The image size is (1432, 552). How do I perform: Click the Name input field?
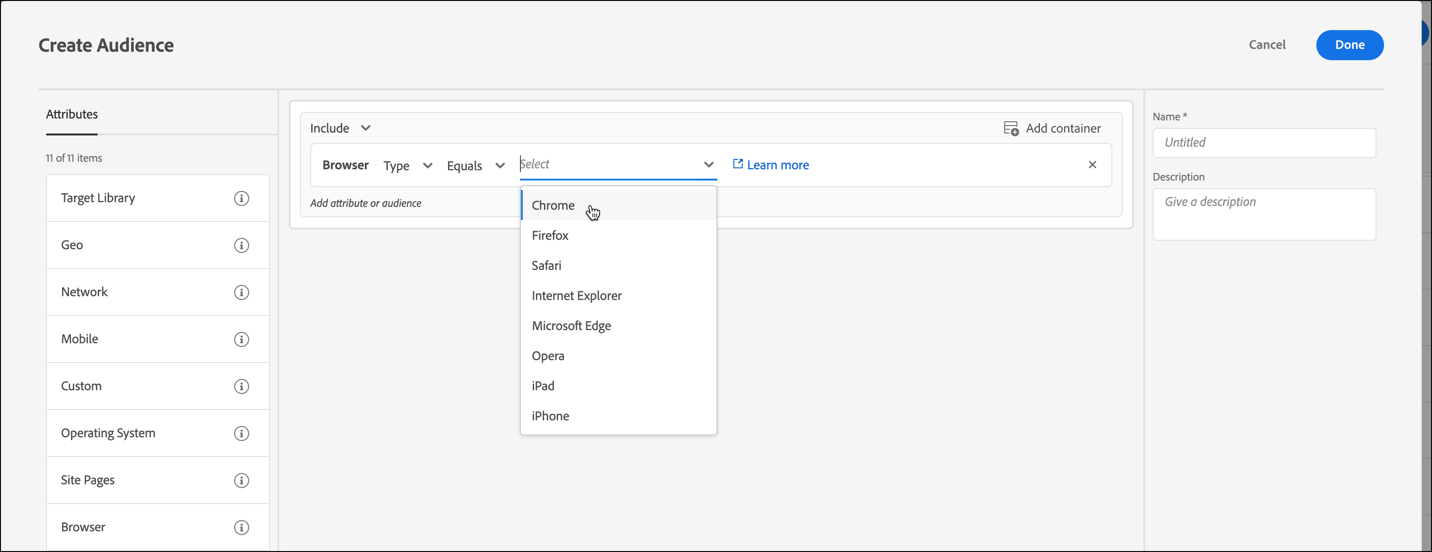(1264, 143)
